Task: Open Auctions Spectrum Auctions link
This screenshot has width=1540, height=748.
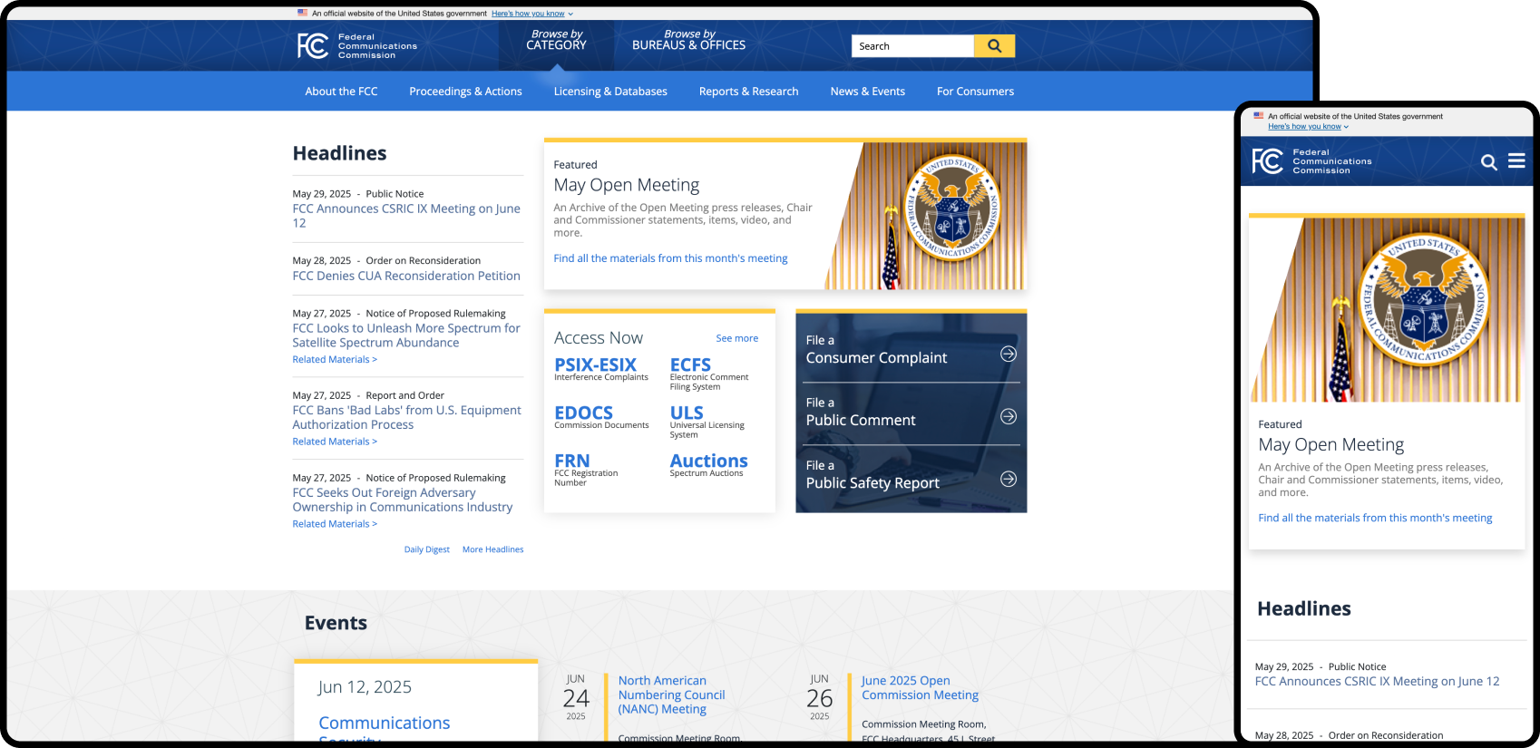Action: 708,464
